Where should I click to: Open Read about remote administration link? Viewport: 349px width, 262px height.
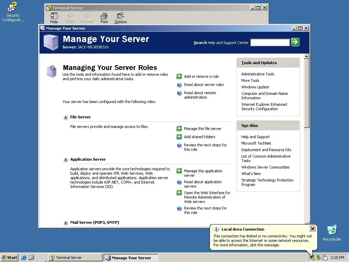pyautogui.click(x=200, y=95)
